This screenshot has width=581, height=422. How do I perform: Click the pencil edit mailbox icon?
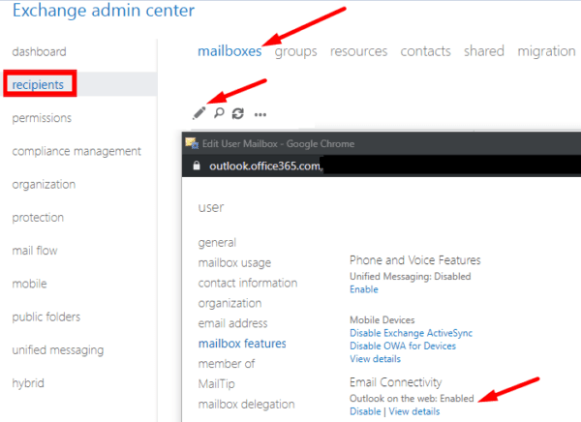pyautogui.click(x=199, y=113)
